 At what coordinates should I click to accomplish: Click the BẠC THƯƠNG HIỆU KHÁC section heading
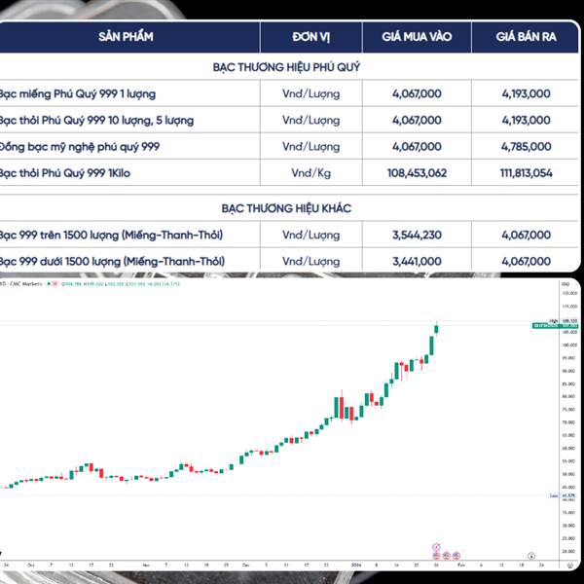[x=286, y=208]
